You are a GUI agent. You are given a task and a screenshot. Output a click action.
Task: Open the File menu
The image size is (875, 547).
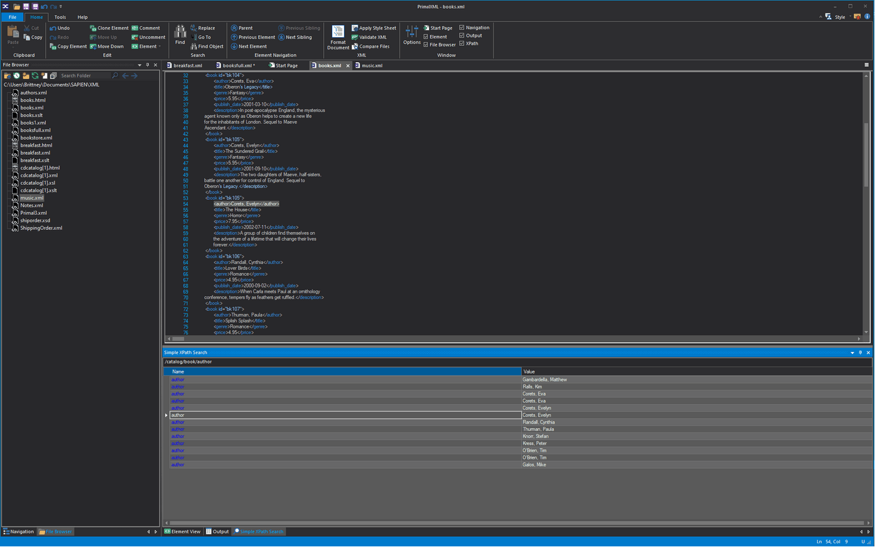[x=13, y=17]
